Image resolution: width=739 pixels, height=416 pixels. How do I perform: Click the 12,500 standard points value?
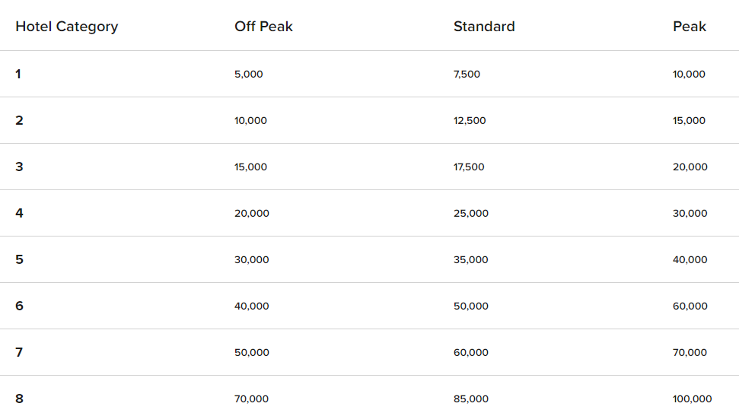tap(470, 120)
